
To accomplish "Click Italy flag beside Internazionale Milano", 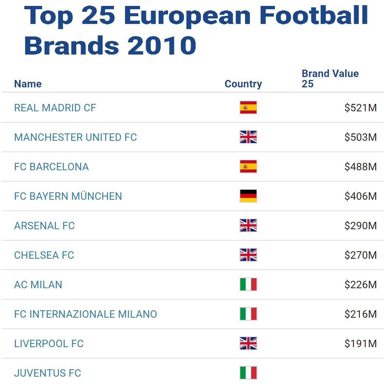I will point(248,314).
